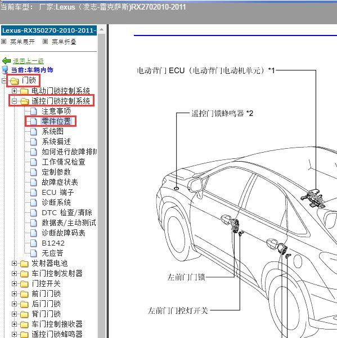The image size is (337, 338).
Task: Click the 左前门门锁 diagram label
Action: [x=186, y=277]
